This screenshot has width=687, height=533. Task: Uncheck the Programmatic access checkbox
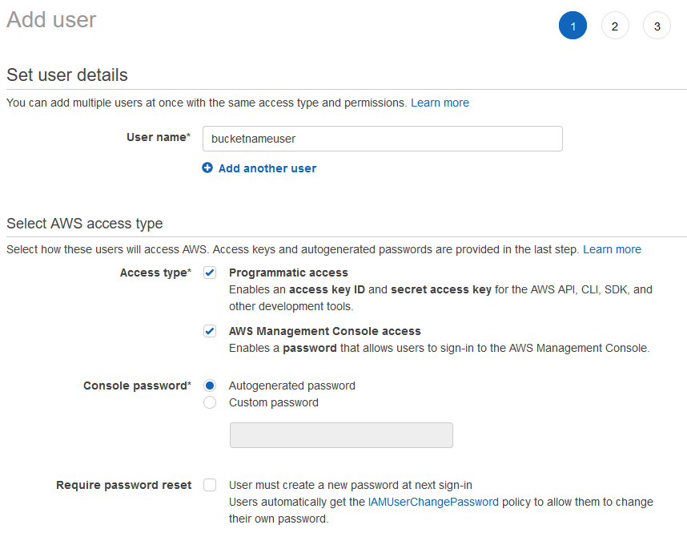(x=210, y=273)
